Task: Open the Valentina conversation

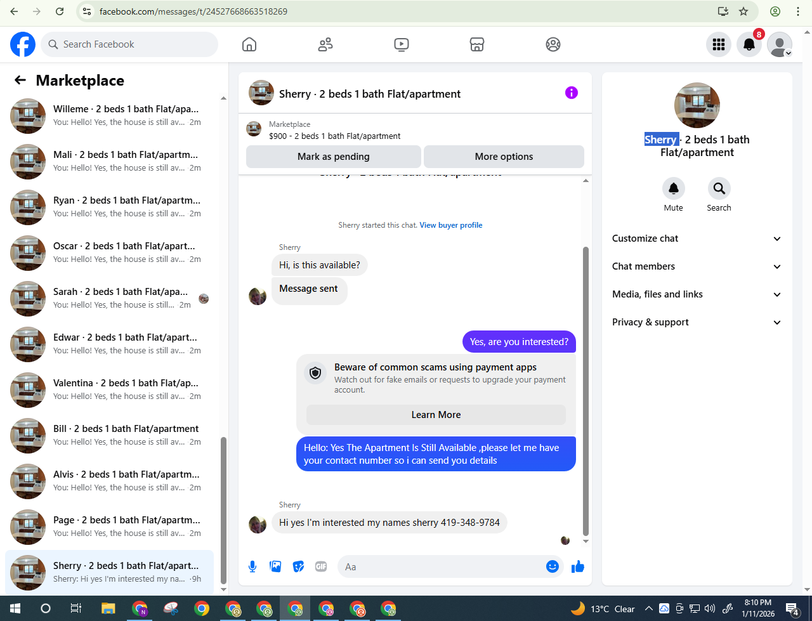Action: coord(109,390)
